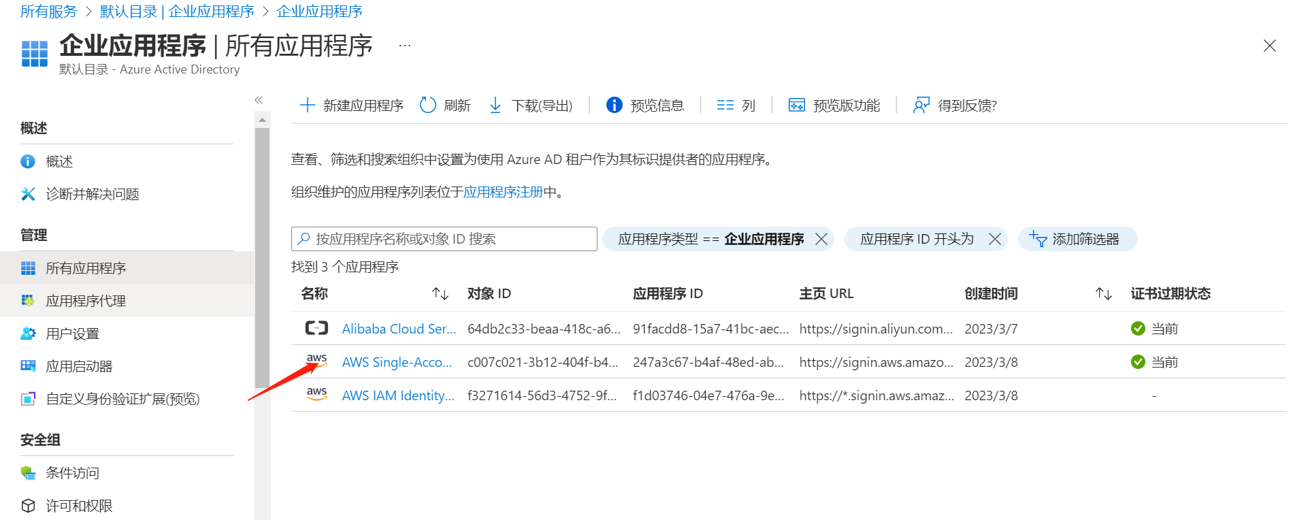Click 刷新 label in the toolbar
1293x520 pixels.
(x=457, y=105)
